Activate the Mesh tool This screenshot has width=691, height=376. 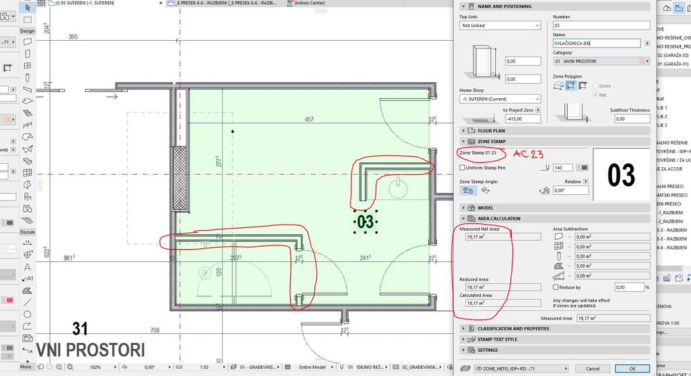pyautogui.click(x=28, y=220)
